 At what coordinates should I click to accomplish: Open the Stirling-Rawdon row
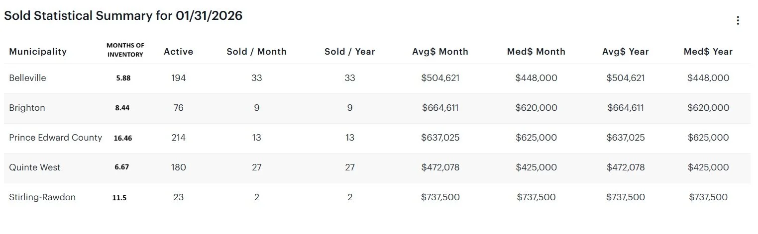[x=42, y=197]
